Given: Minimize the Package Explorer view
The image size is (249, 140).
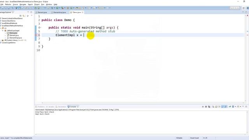Looking at the screenshot, I should click(x=28, y=12).
